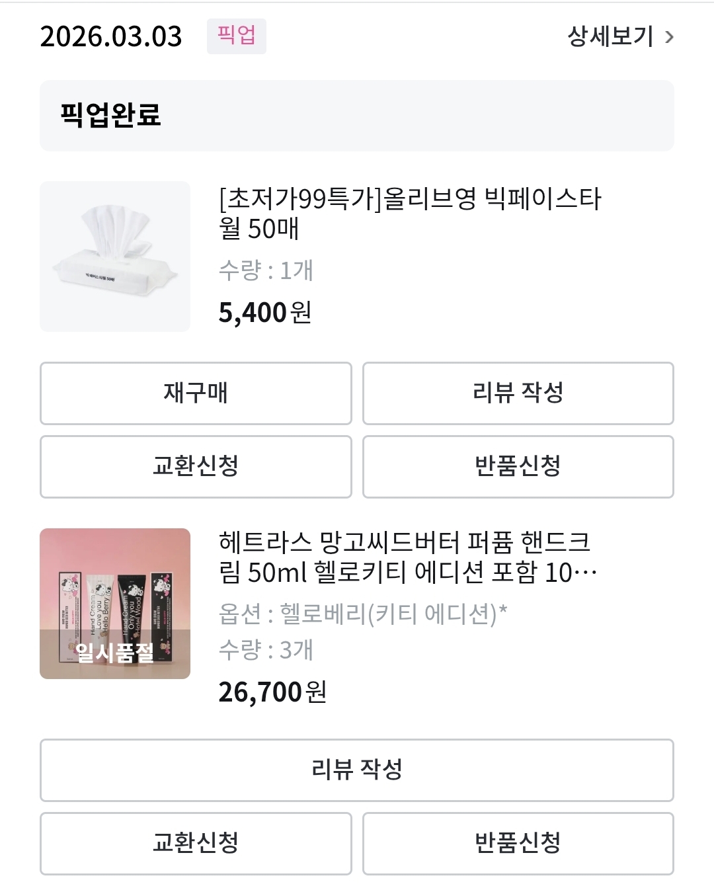The width and height of the screenshot is (714, 890).
Task: Request exchange (교환신청) for the face towel
Action: point(196,466)
